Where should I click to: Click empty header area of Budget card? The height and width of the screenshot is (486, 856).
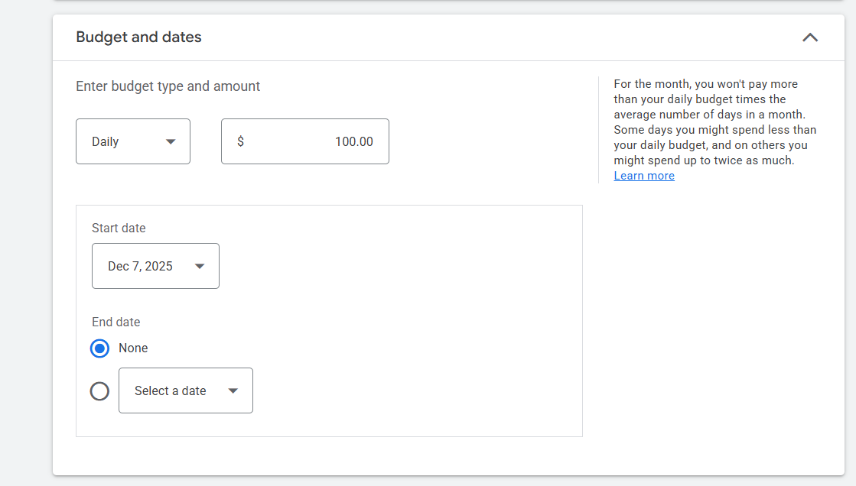click(x=497, y=37)
